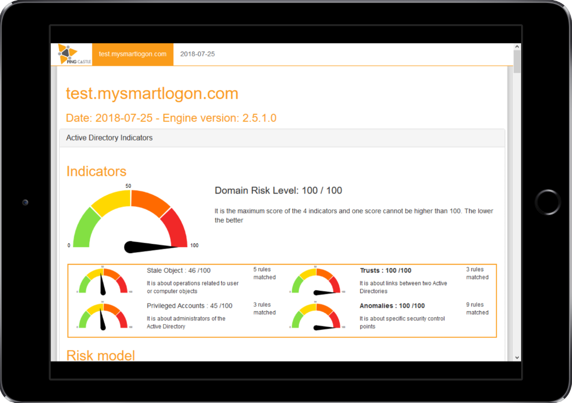
Task: Click the large test.mysmartlogon.com page heading
Action: pos(152,94)
